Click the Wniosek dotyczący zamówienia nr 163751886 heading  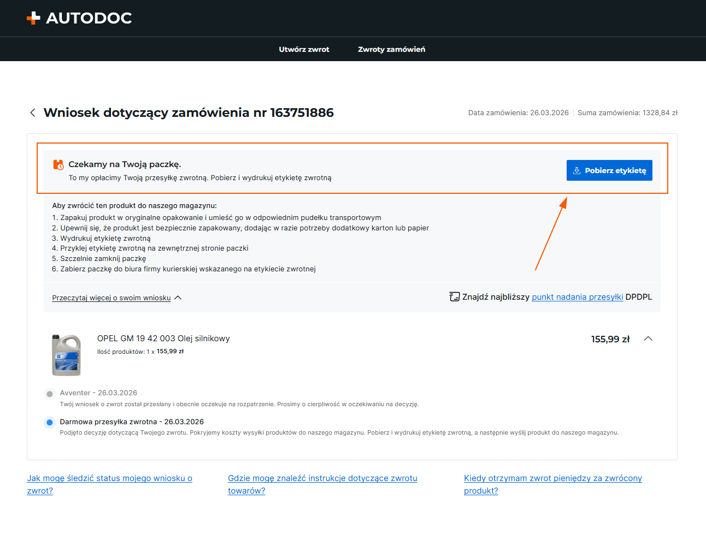click(189, 112)
